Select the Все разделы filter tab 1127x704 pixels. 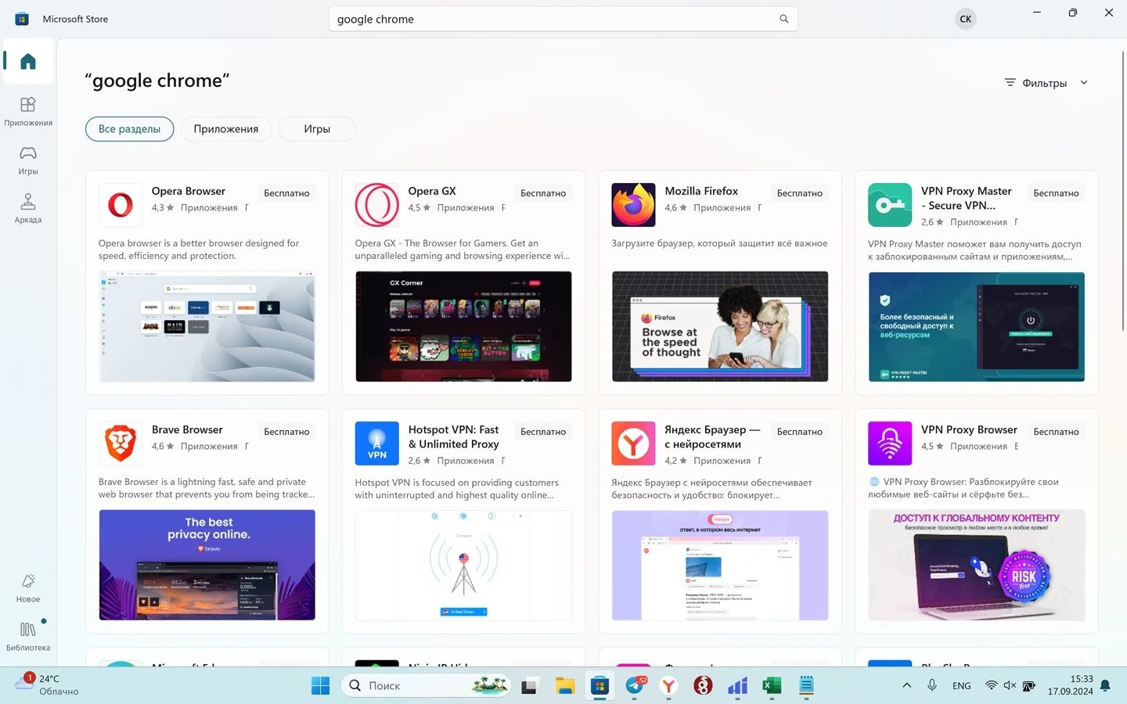click(x=129, y=129)
